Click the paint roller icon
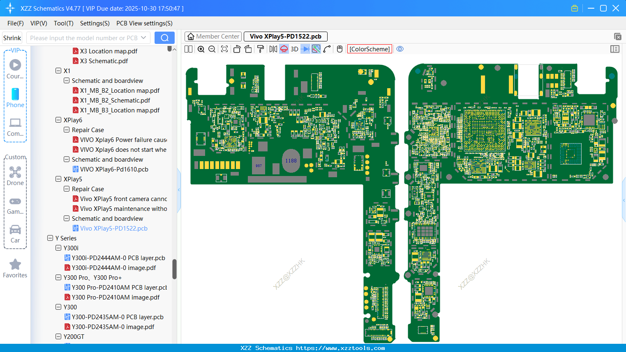The height and width of the screenshot is (352, 626). click(x=261, y=49)
